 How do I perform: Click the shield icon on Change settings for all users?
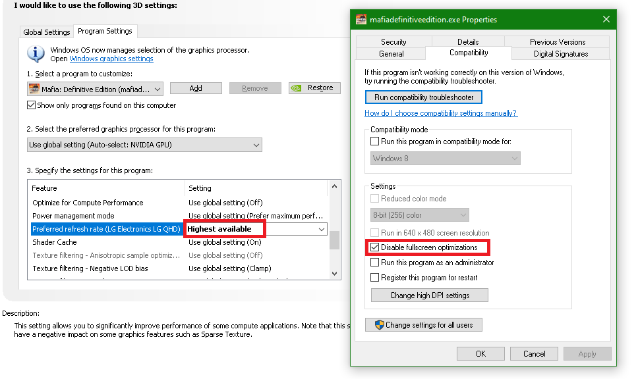pyautogui.click(x=379, y=324)
